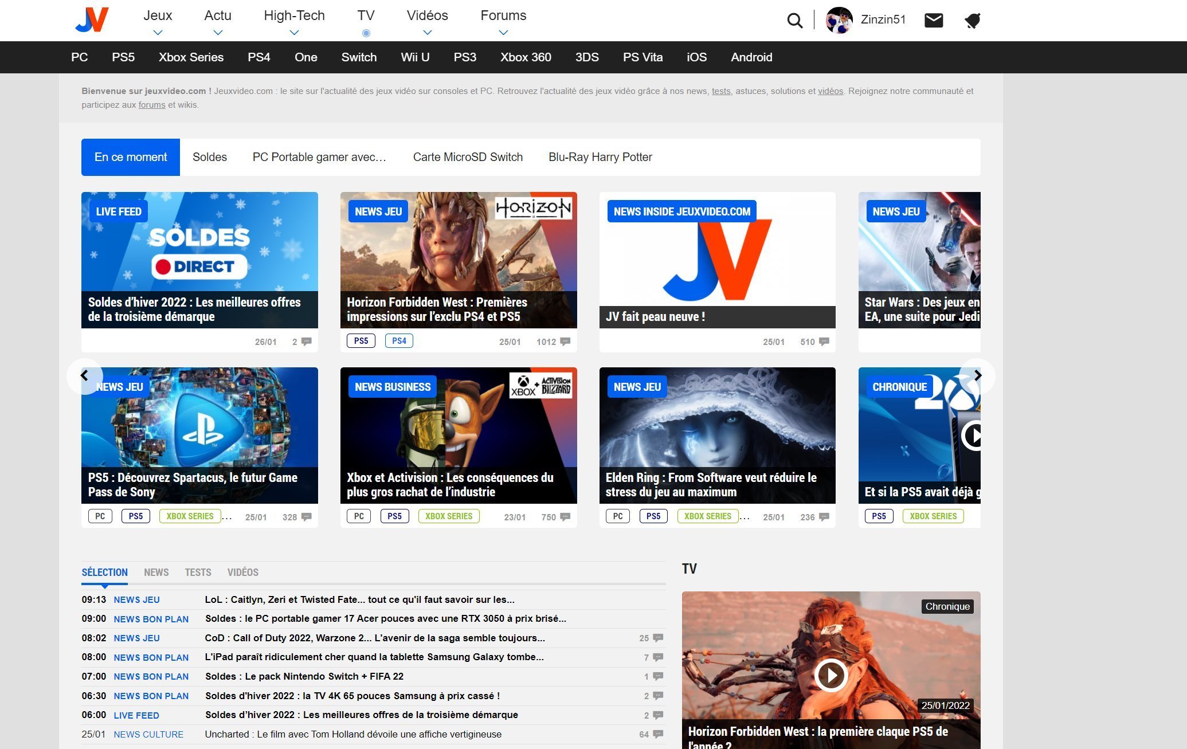Go to Switch platform section
Image resolution: width=1187 pixels, height=749 pixels.
pos(359,57)
